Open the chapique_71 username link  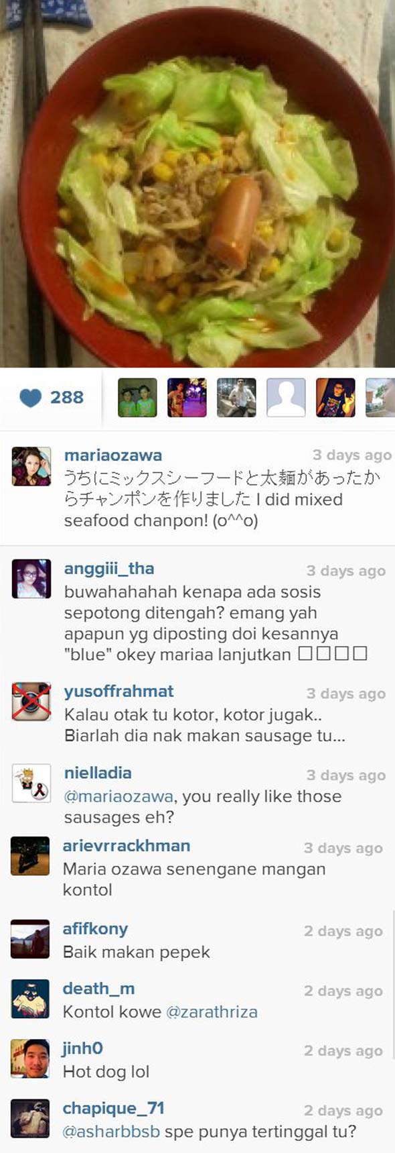[113, 1109]
